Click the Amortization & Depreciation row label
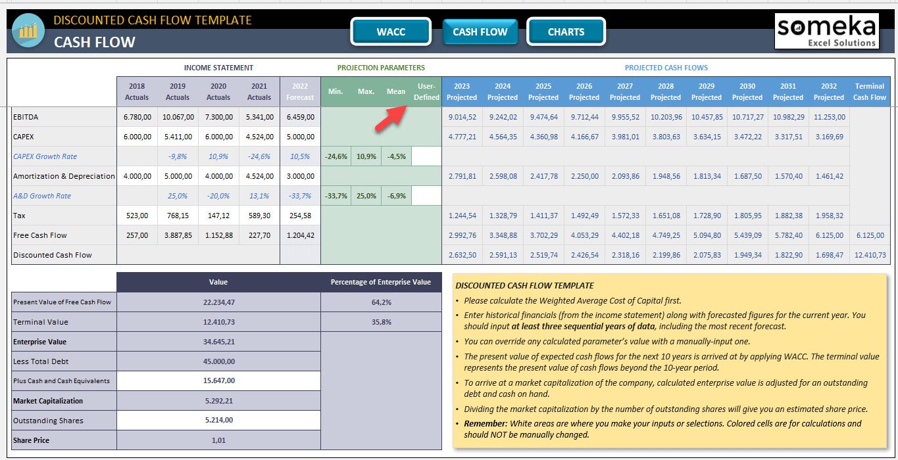Viewport: 898px width, 460px height. (x=64, y=176)
